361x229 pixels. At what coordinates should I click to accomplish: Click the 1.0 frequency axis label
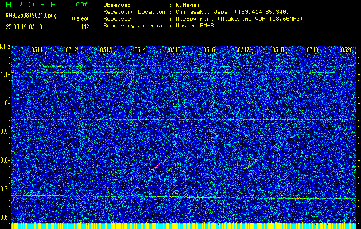coord(5,103)
